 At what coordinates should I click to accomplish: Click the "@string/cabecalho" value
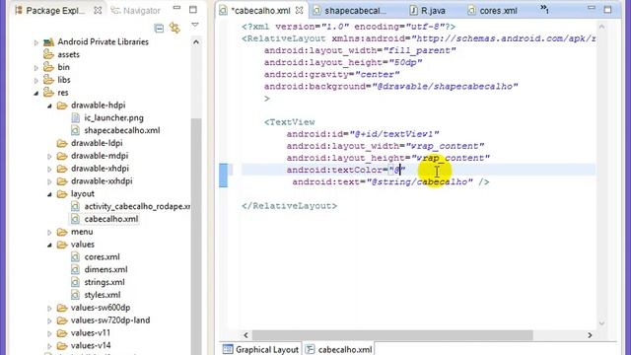point(420,181)
